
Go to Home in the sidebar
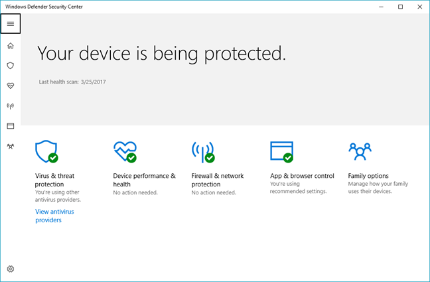pyautogui.click(x=11, y=46)
